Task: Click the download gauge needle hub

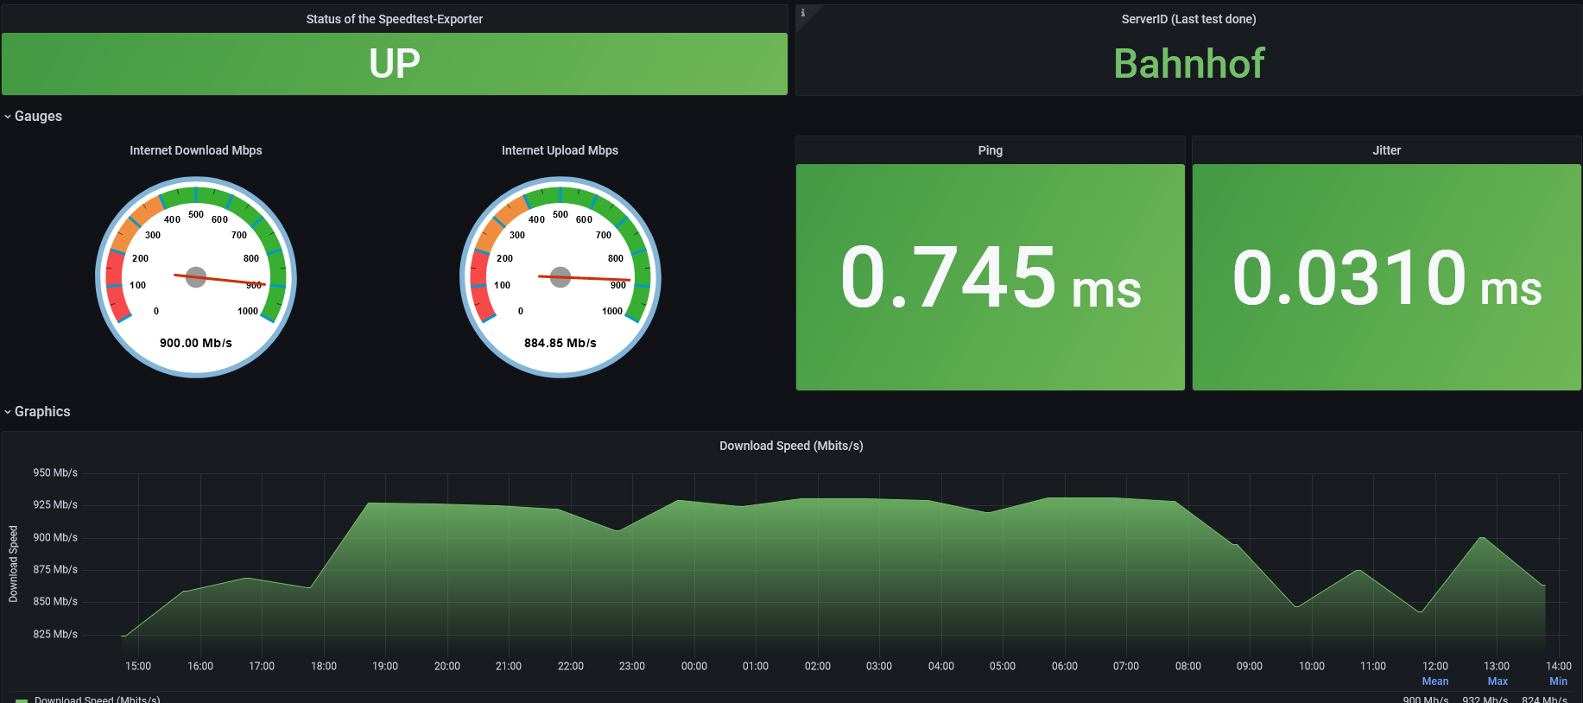Action: [196, 277]
